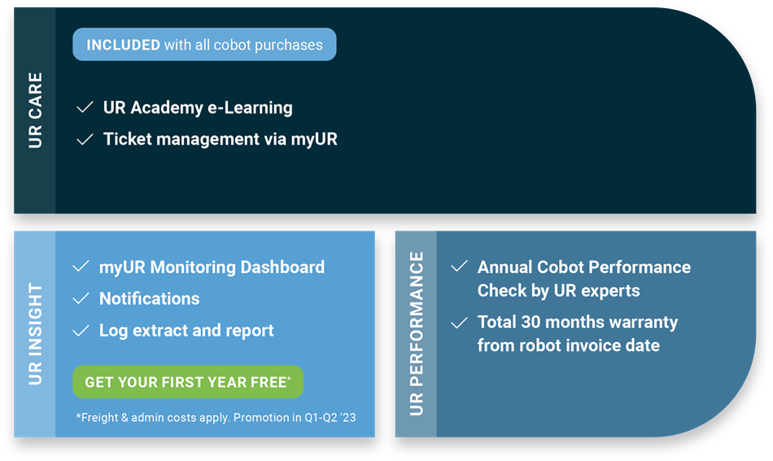Click the Freight & admin costs footnote
Viewport: 773px width, 461px height.
tap(216, 418)
